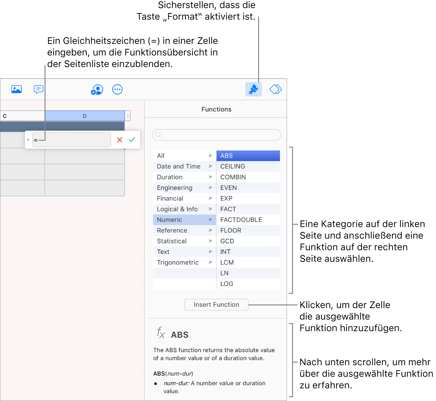
Task: Select the ABS function
Action: [248, 156]
